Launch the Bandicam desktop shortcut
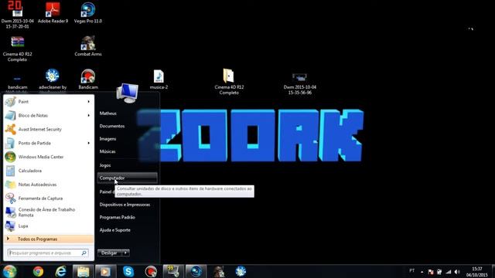 coord(88,79)
